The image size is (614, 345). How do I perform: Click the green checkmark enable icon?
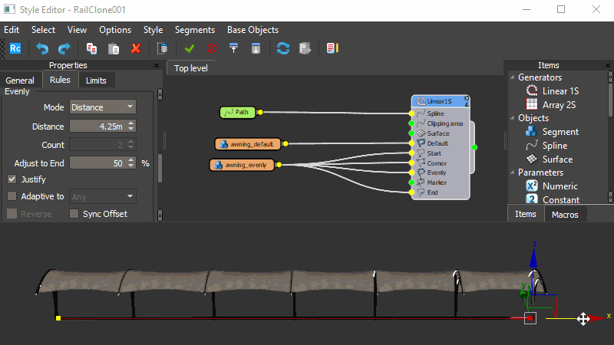click(190, 48)
